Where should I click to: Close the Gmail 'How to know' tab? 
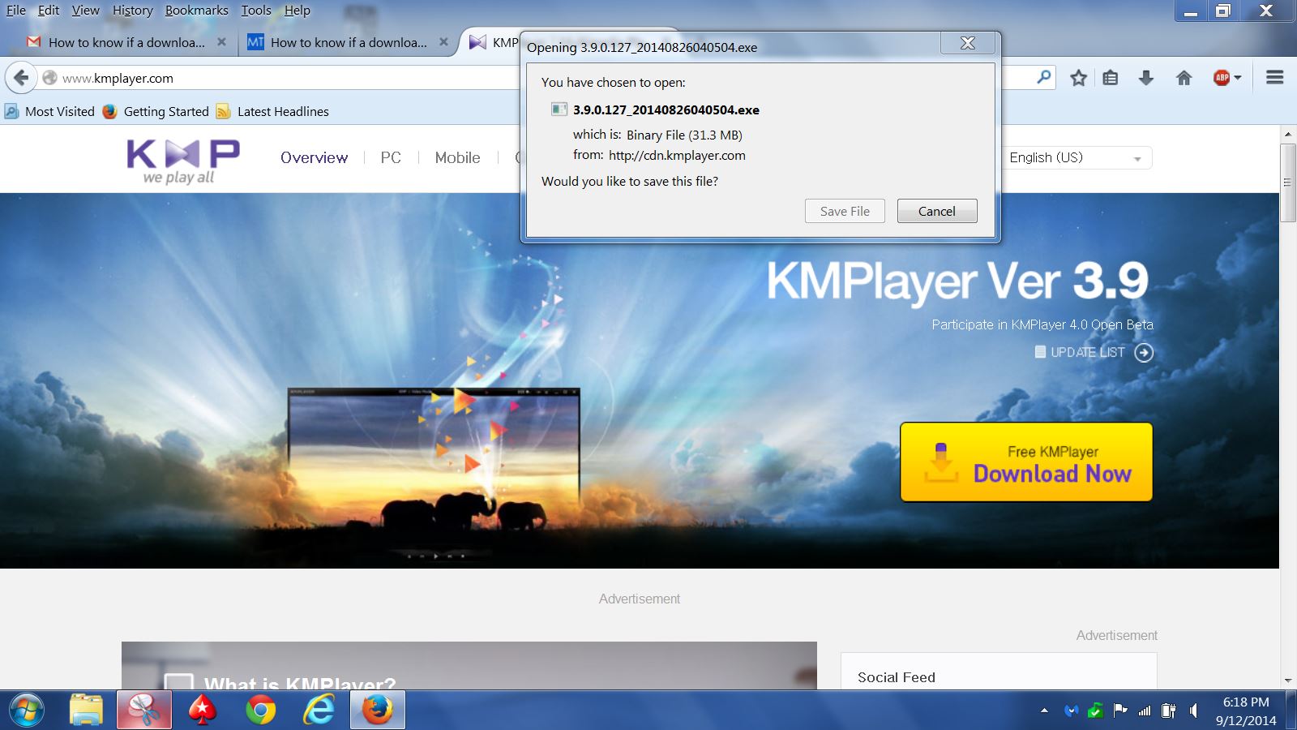tap(221, 42)
